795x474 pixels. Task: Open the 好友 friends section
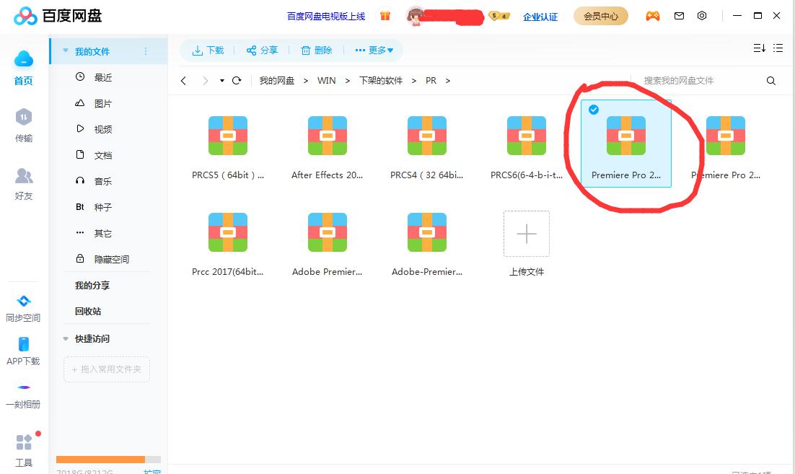(x=23, y=184)
